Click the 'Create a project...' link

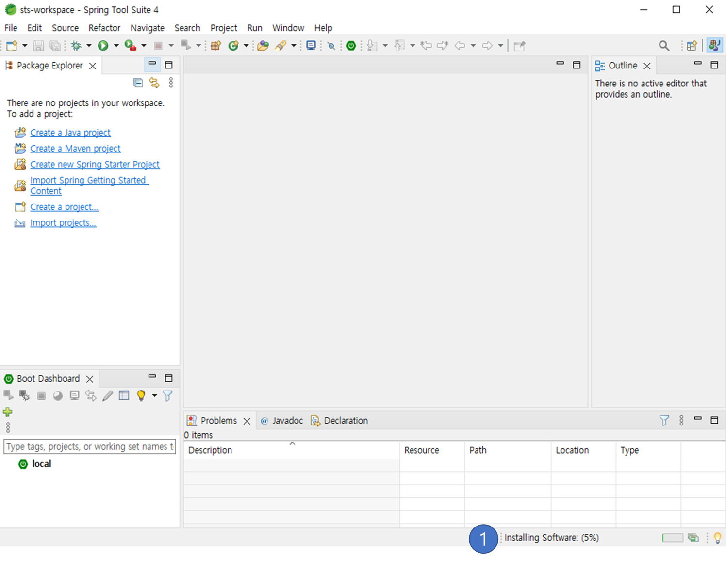point(64,207)
